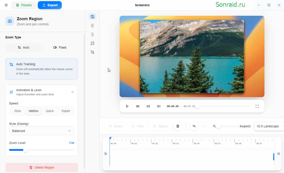Open the trash icon tab in sidebar
This screenshot has width=284, height=173.
pyautogui.click(x=92, y=26)
